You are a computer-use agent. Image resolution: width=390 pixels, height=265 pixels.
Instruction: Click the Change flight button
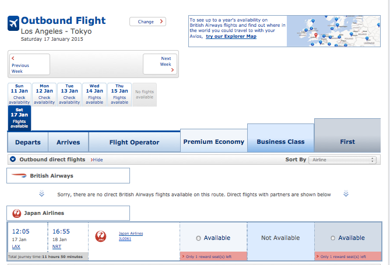click(147, 22)
